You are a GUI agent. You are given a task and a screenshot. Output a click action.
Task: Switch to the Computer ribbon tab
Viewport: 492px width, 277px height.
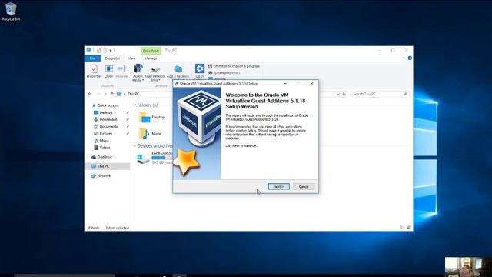pos(112,58)
